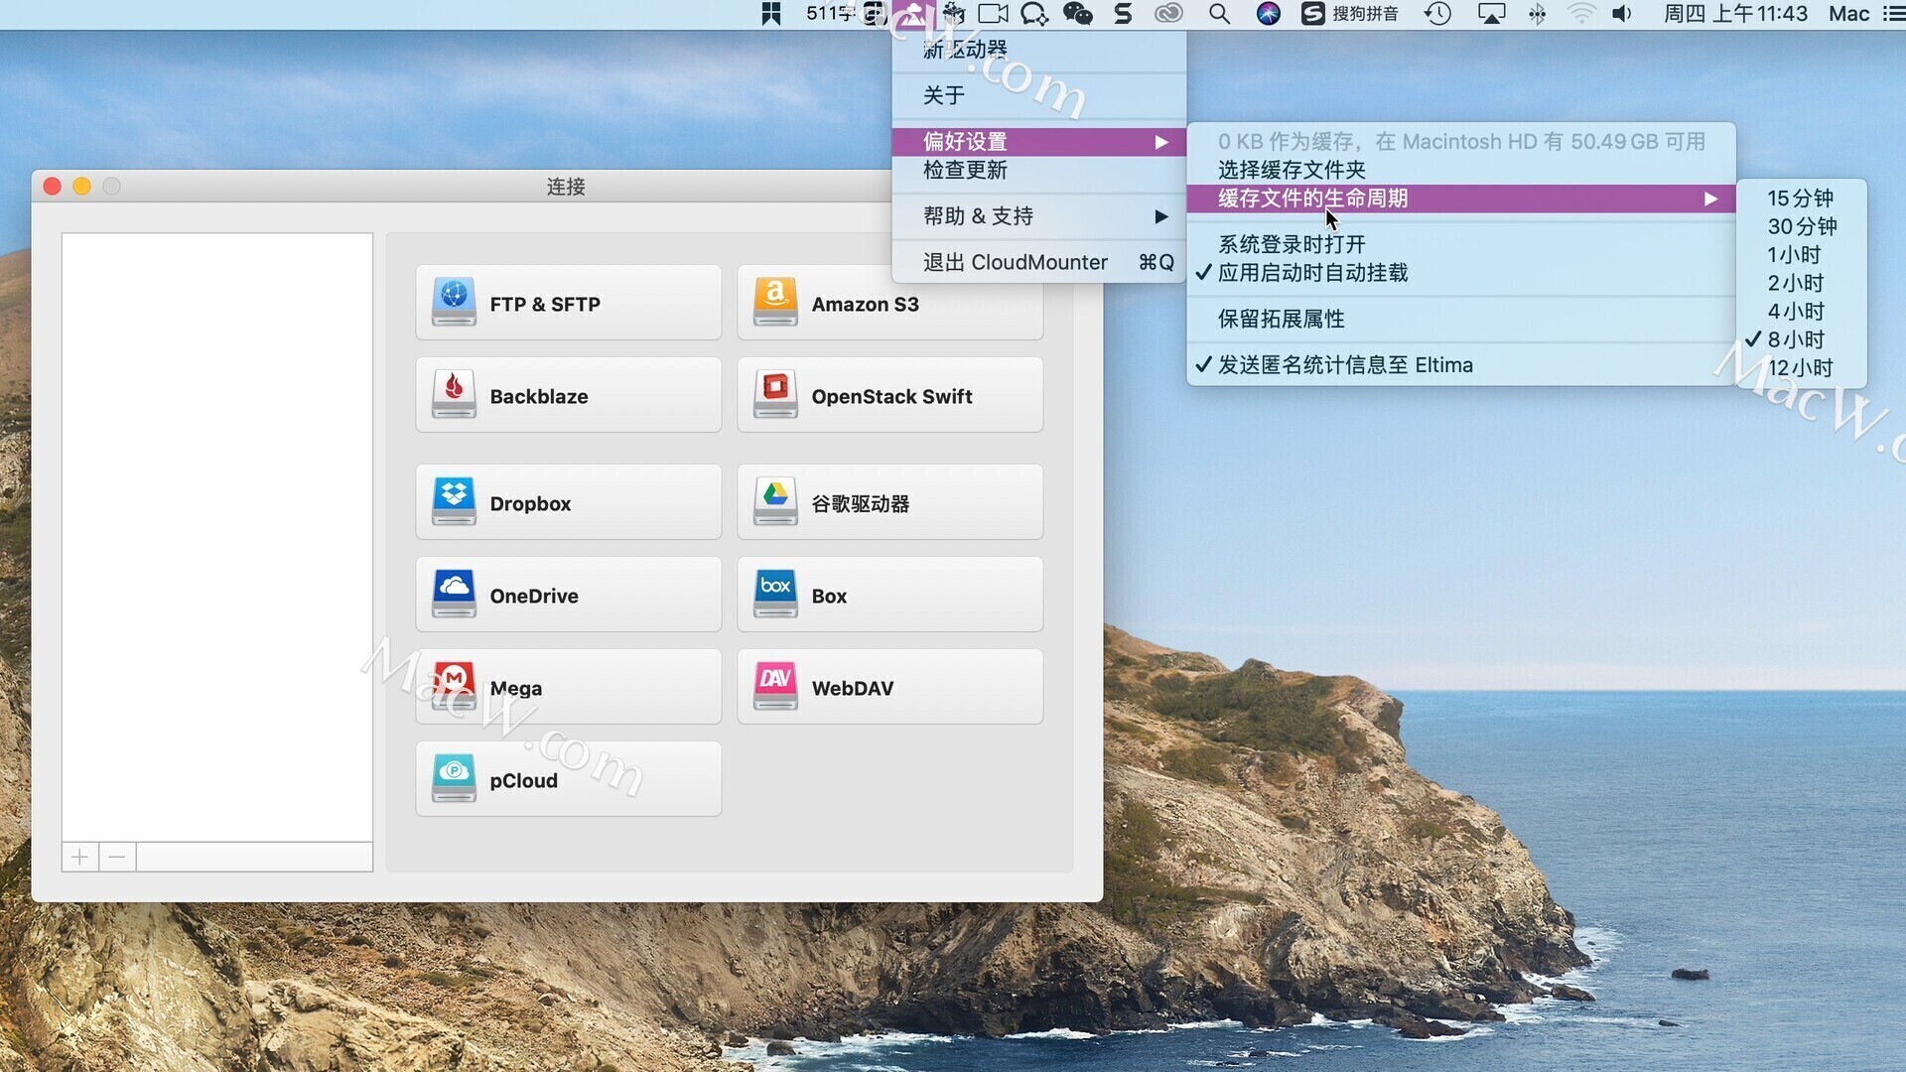Click the Google Drive (谷歌驱动器) icon
The height and width of the screenshot is (1072, 1906).
click(775, 501)
